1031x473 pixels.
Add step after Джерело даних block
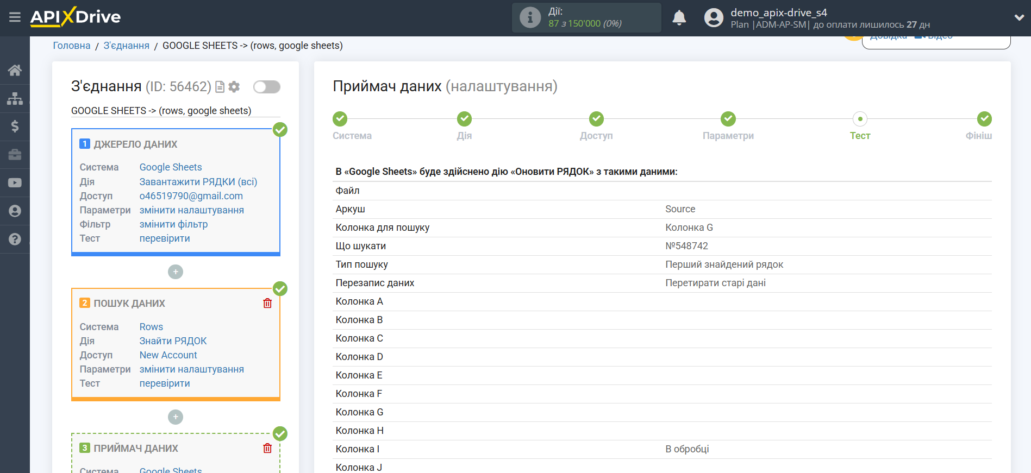[x=176, y=272]
